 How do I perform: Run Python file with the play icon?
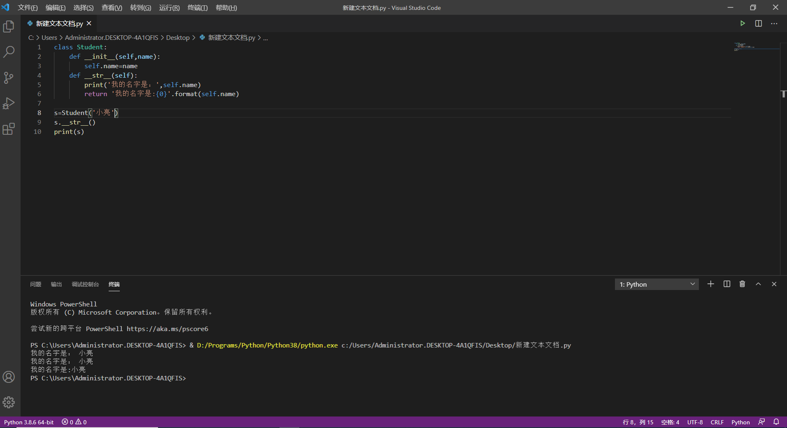(x=743, y=23)
